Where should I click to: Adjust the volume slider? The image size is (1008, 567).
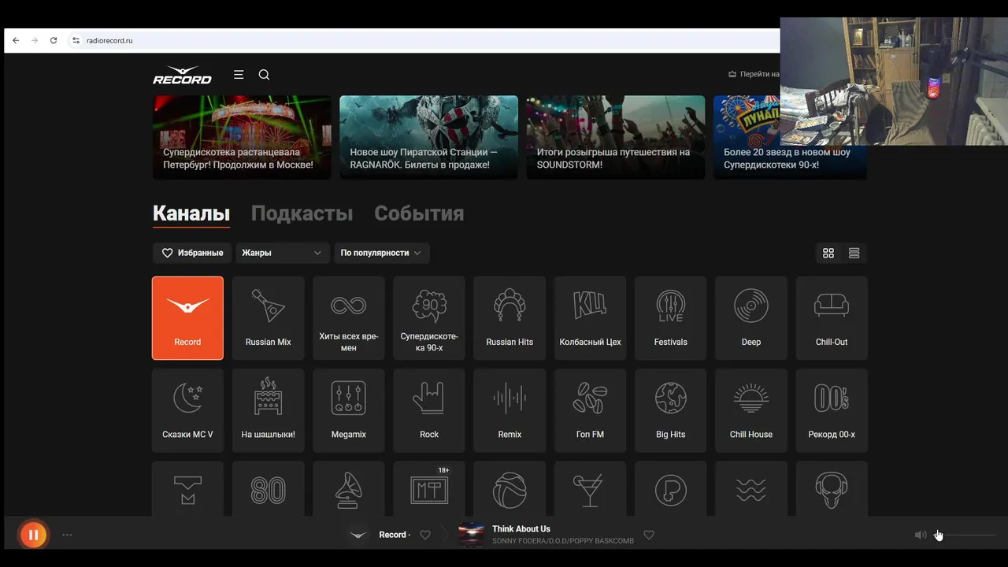coord(965,535)
